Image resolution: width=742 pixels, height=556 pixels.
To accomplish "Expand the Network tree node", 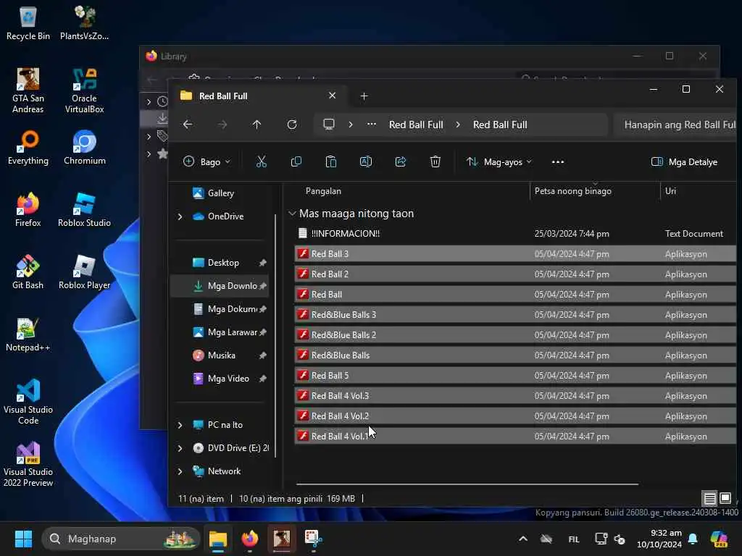I will pos(180,471).
